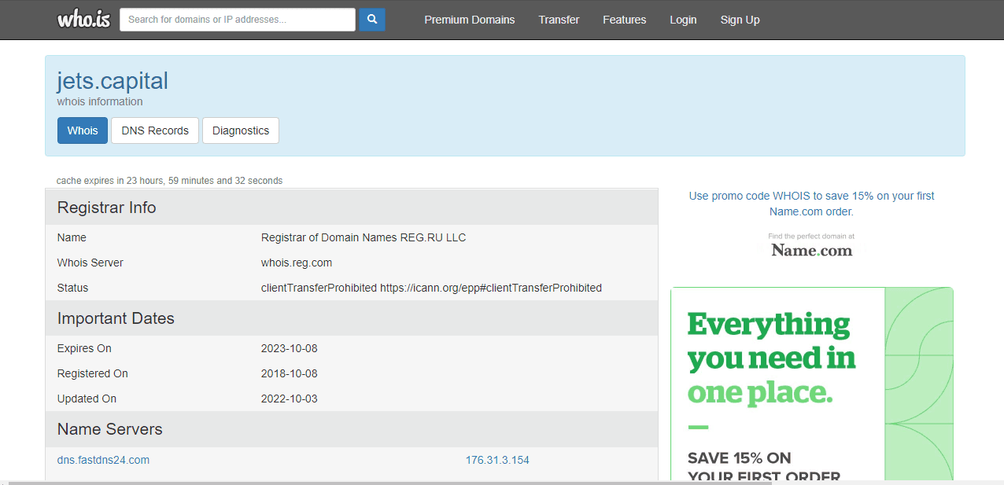Click the 176.31.3.154 IP address link
Image resolution: width=1004 pixels, height=485 pixels.
coord(497,460)
